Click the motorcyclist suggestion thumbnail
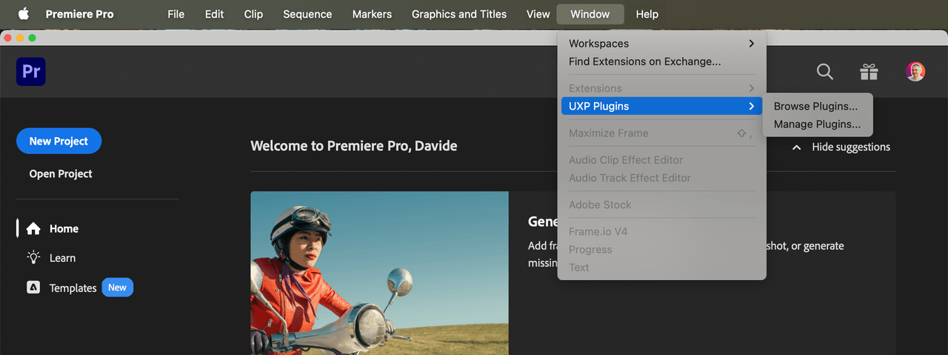The image size is (948, 355). (x=379, y=273)
